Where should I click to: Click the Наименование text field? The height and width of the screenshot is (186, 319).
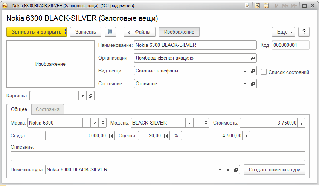195,45
